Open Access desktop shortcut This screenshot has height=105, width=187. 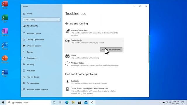coord(5,5)
